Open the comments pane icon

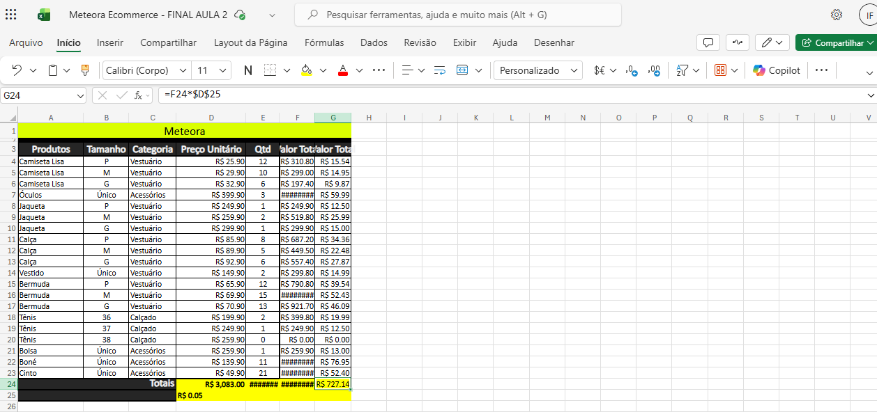[708, 42]
